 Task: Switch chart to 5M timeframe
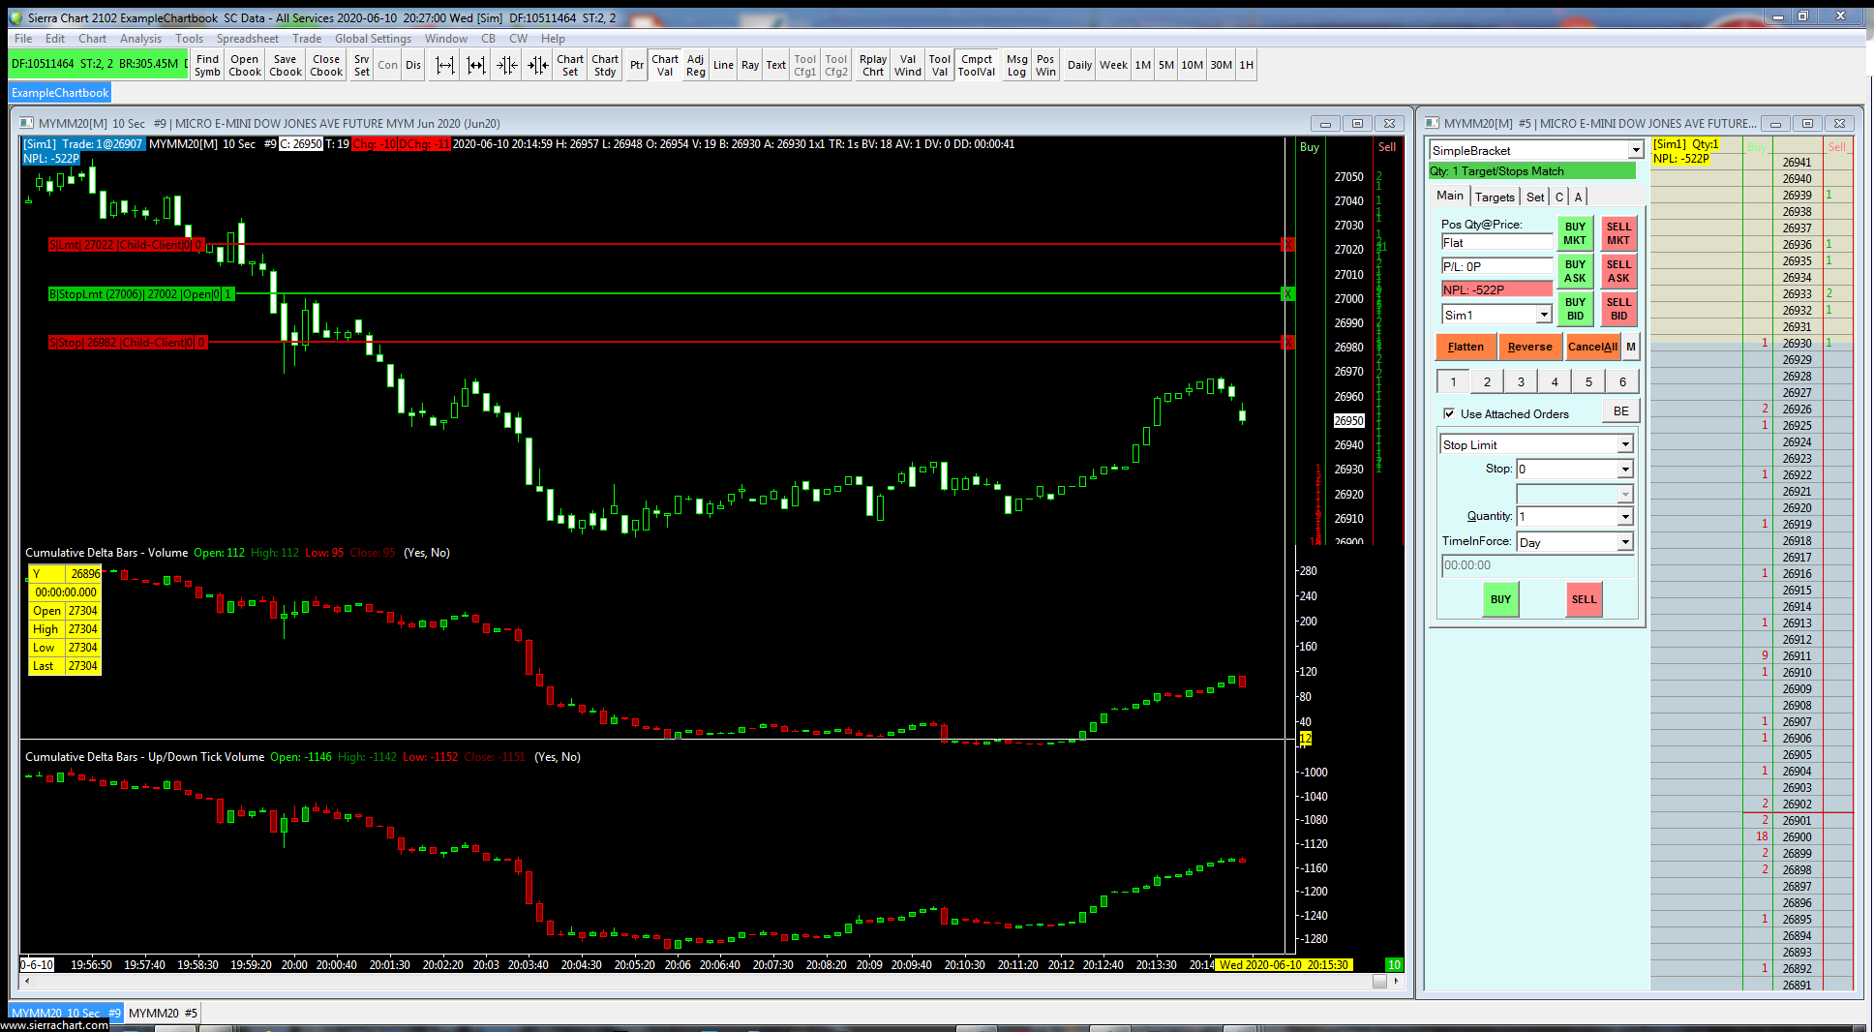click(x=1166, y=65)
